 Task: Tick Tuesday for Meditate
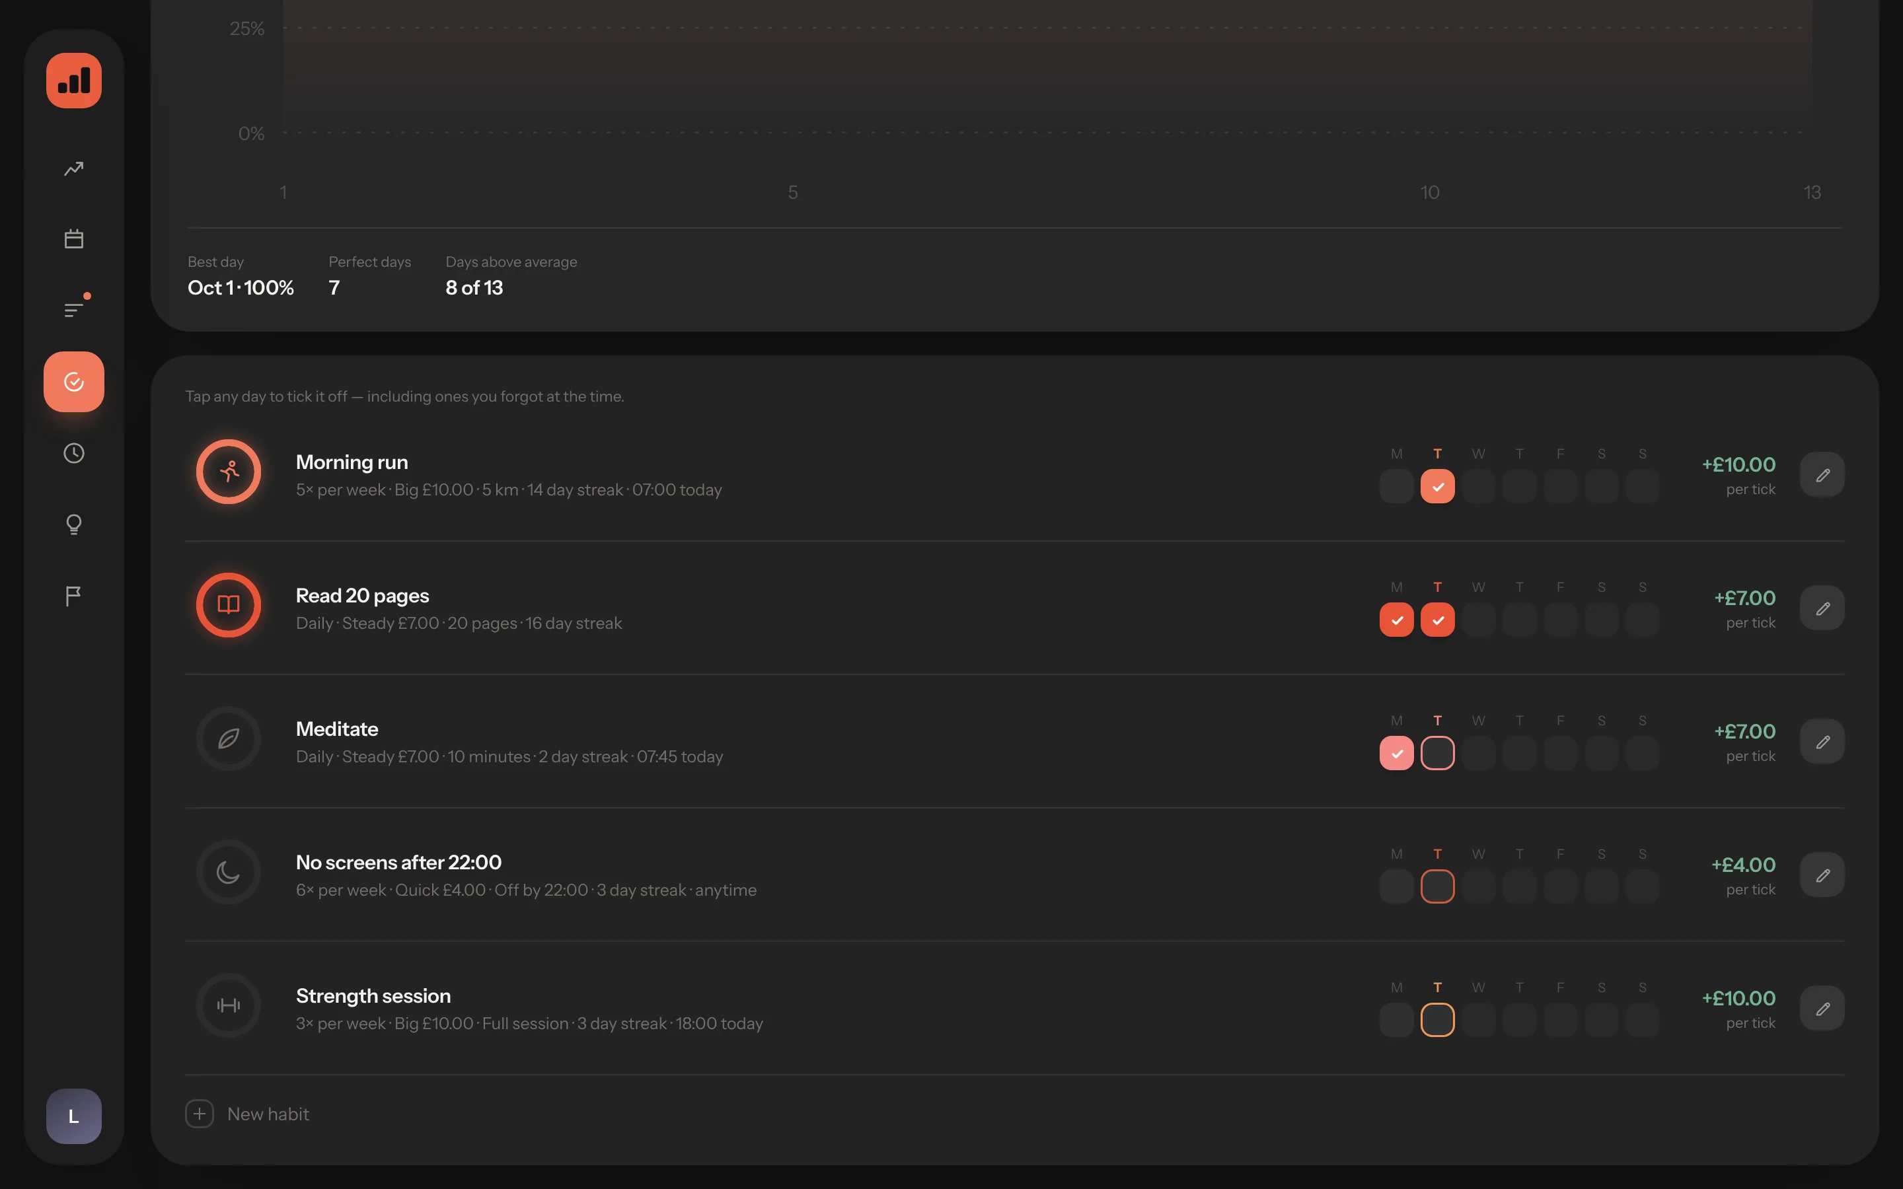[x=1437, y=753]
